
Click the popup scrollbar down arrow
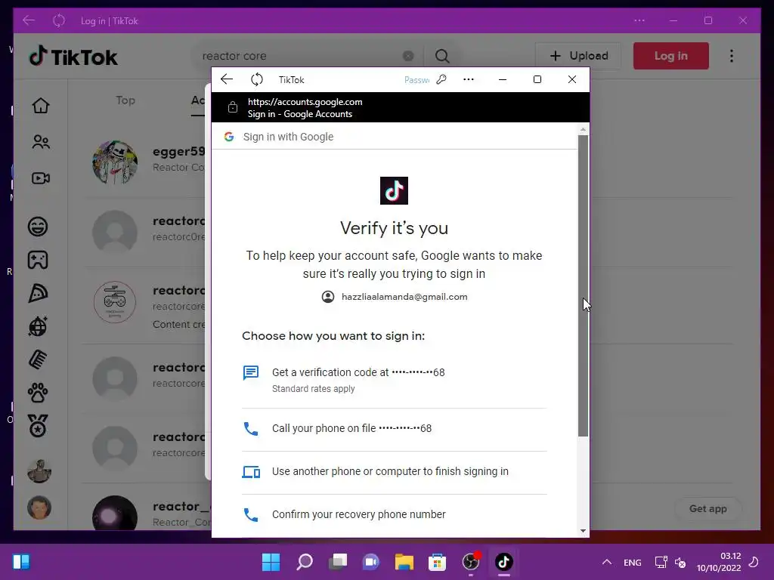[x=583, y=531]
